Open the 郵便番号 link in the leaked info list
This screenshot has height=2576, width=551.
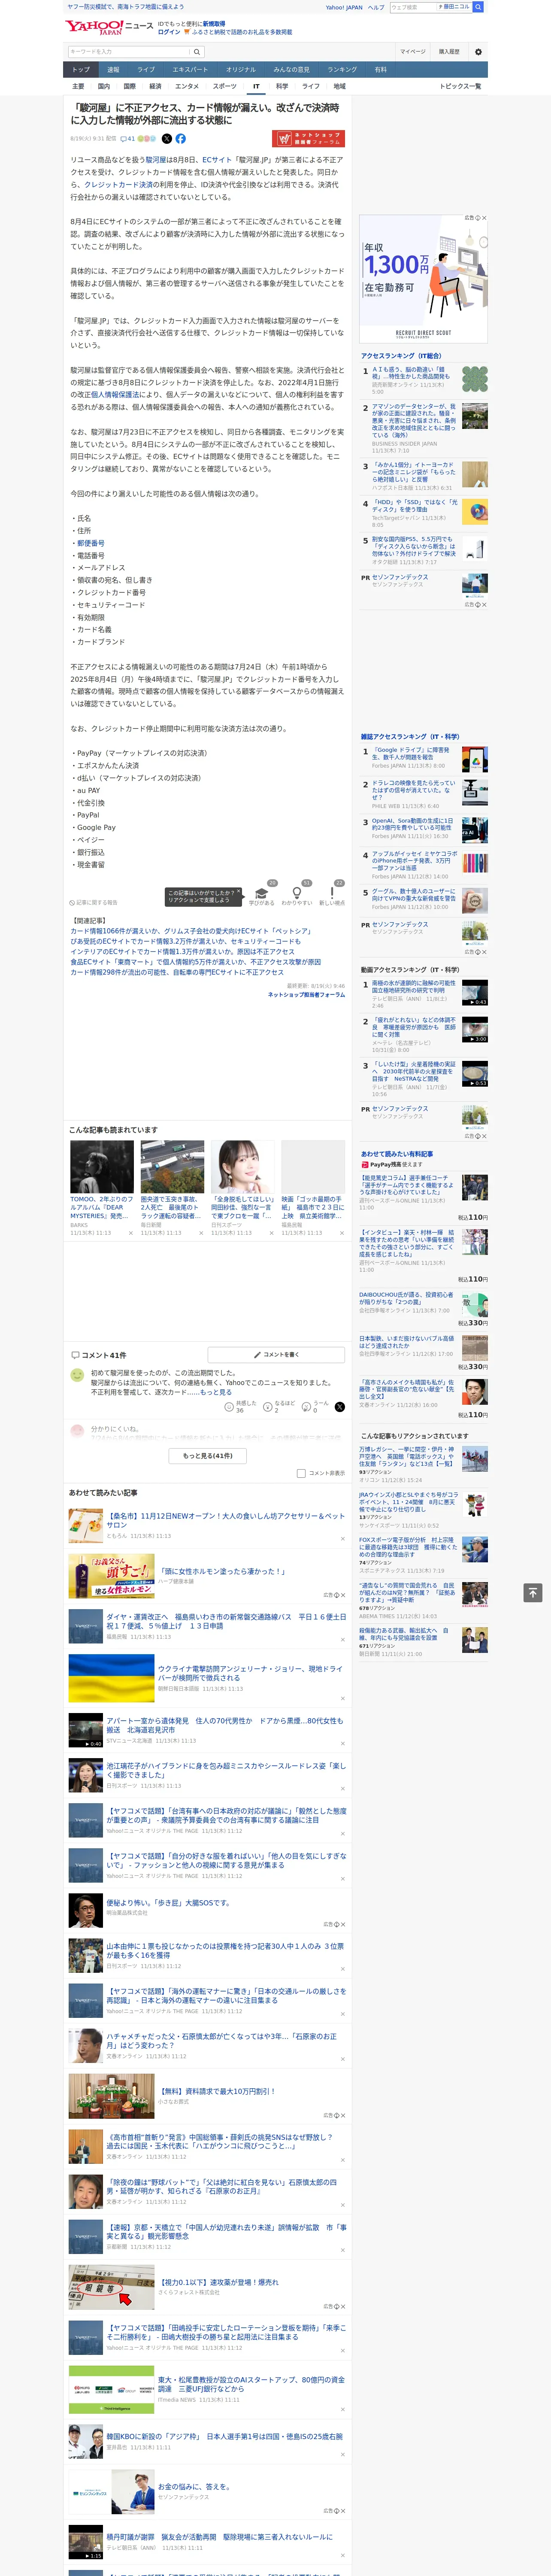point(90,543)
